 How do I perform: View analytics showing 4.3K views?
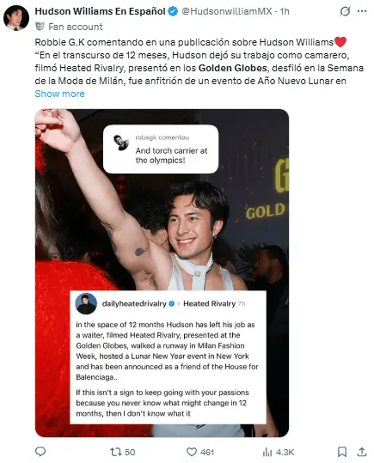[279, 452]
